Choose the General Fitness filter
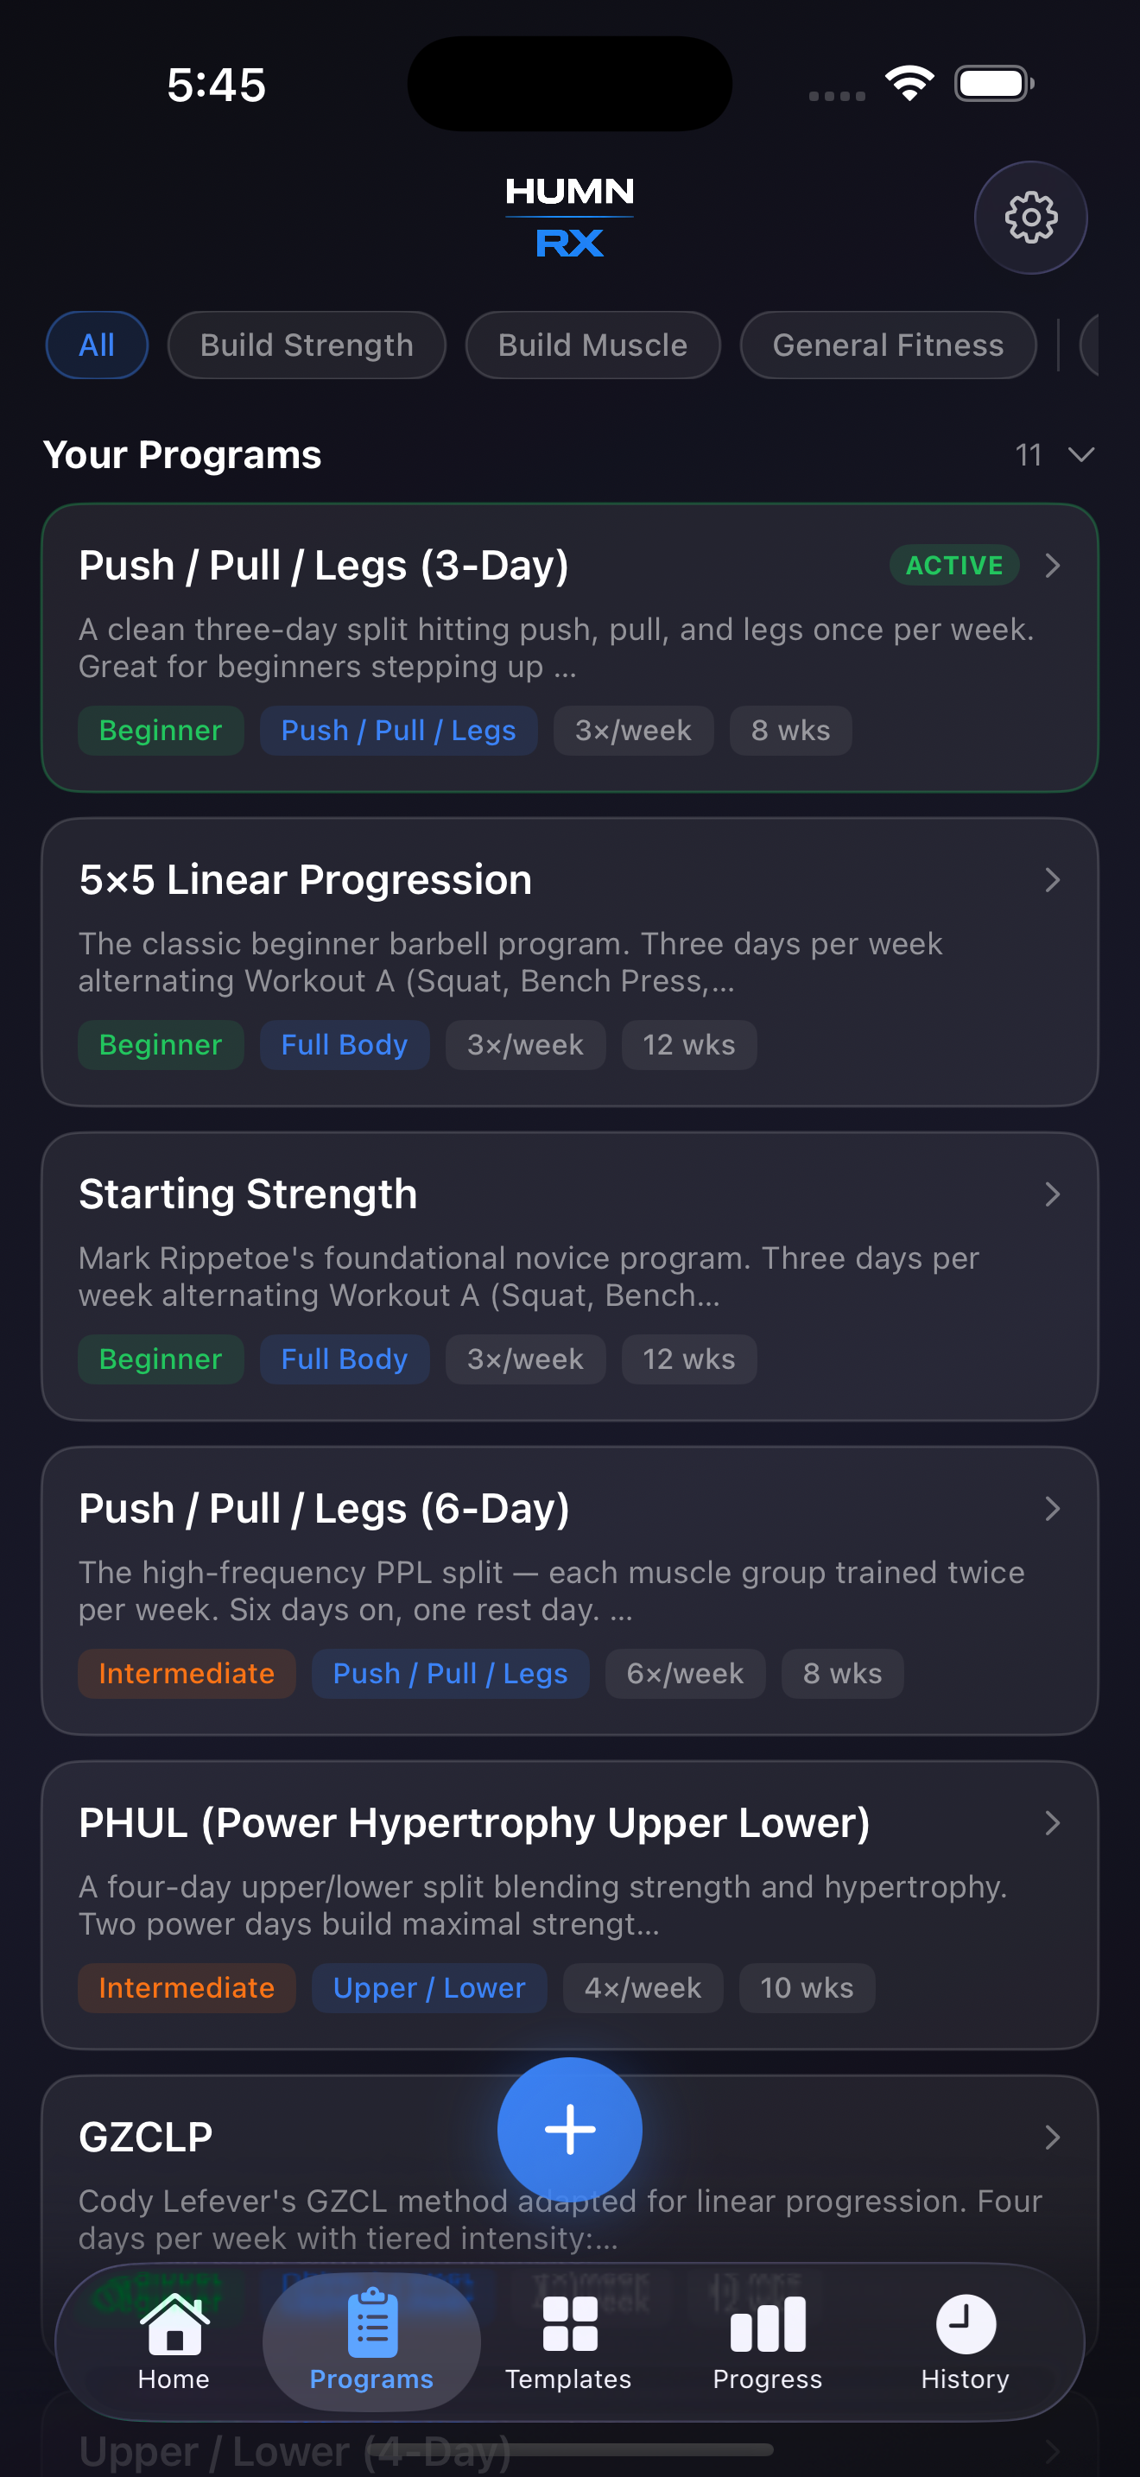The image size is (1140, 2477). pyautogui.click(x=887, y=345)
